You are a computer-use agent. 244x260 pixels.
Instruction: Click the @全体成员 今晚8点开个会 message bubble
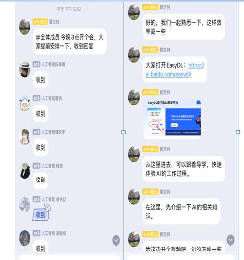tap(70, 41)
